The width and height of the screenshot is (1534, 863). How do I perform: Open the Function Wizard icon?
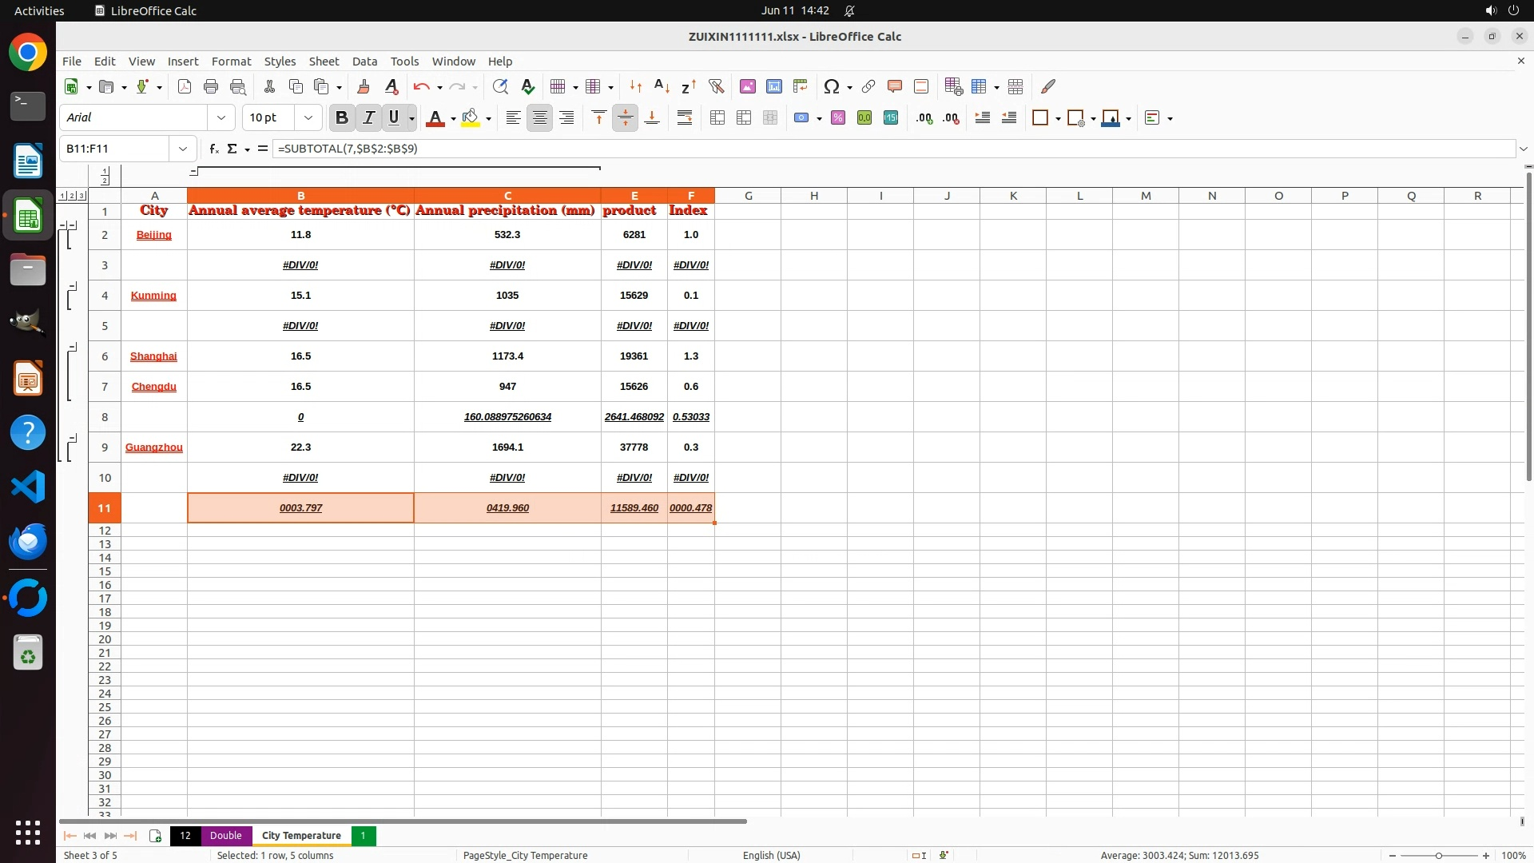[213, 149]
